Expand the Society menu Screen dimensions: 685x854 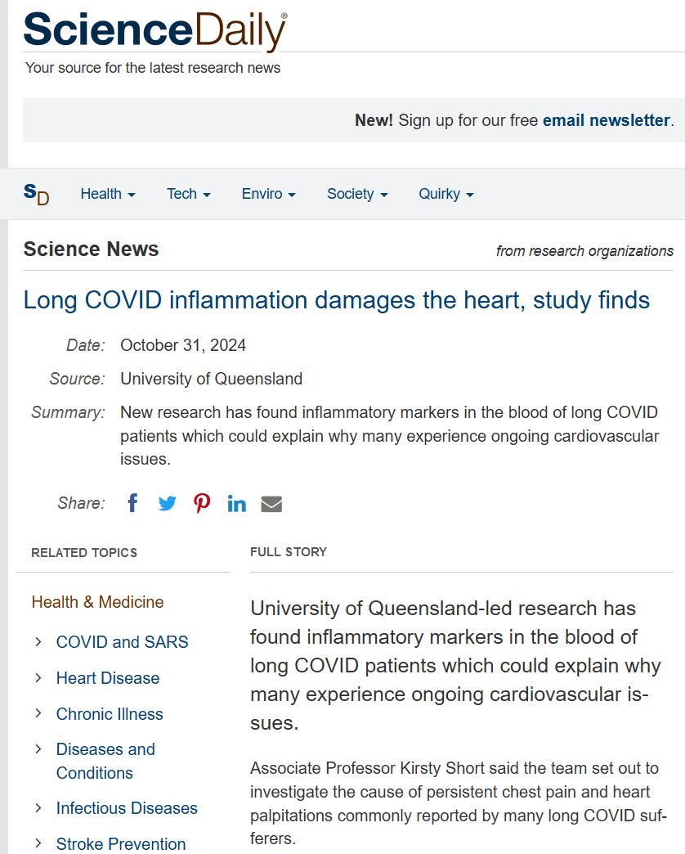(x=356, y=194)
